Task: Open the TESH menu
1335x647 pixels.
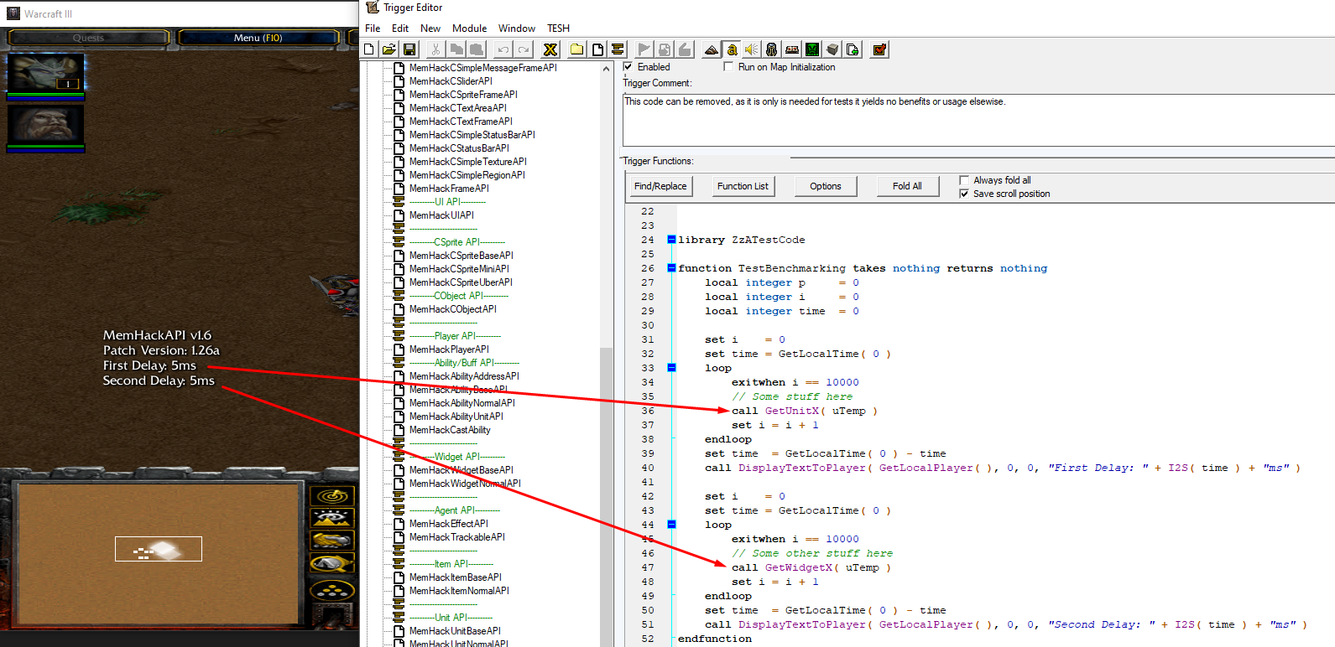Action: point(558,28)
